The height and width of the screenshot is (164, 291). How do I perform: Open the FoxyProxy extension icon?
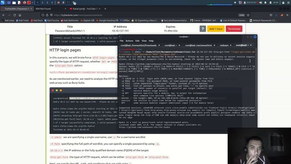[x=282, y=15]
